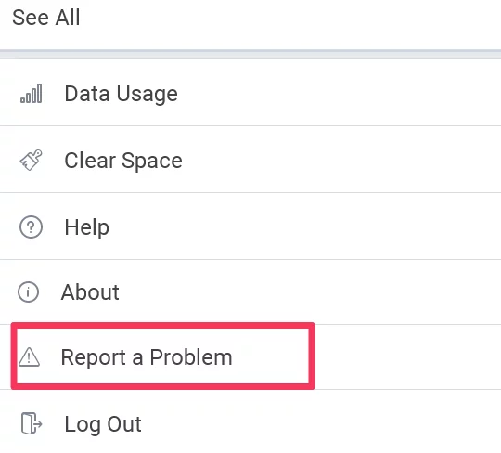Click empty row space right of About
The width and height of the screenshot is (501, 453).
pyautogui.click(x=310, y=292)
